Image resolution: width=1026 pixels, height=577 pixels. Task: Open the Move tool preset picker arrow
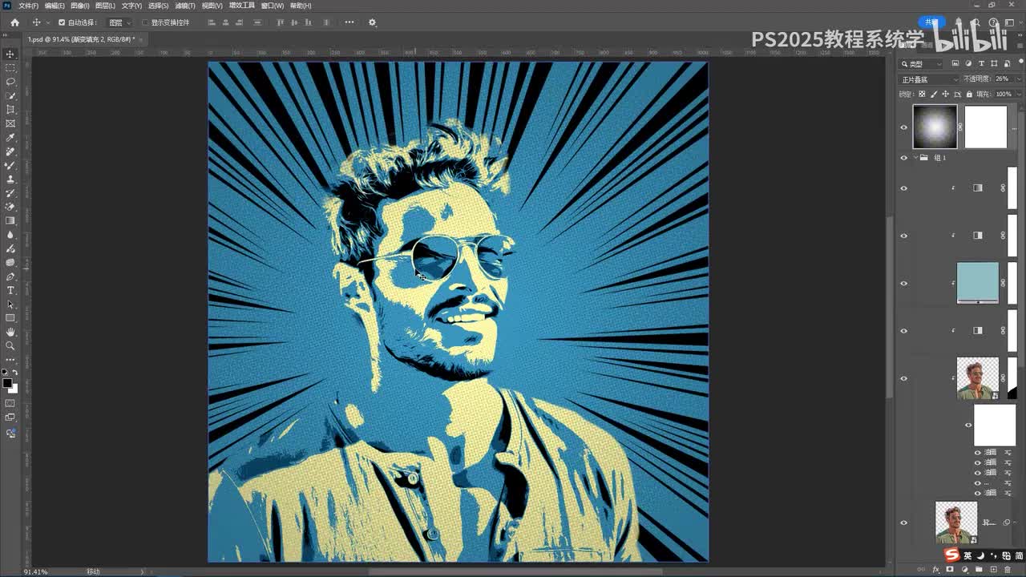(x=47, y=22)
